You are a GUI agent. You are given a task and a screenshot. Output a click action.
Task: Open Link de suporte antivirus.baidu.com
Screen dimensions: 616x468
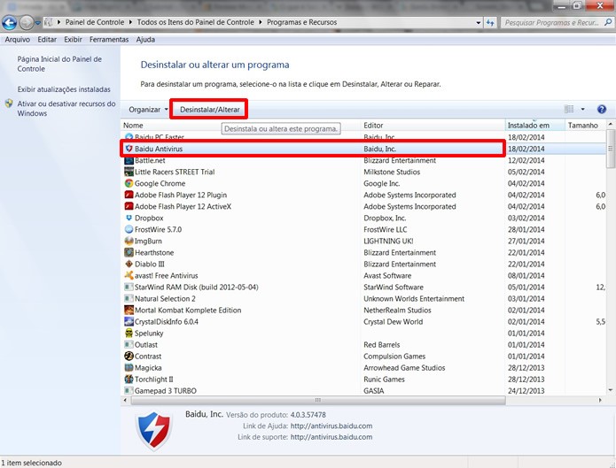[331, 437]
